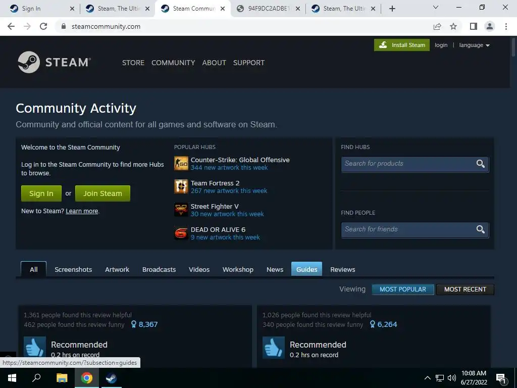Follow the Learn more link
Viewport: 517px width, 388px height.
pyautogui.click(x=82, y=211)
